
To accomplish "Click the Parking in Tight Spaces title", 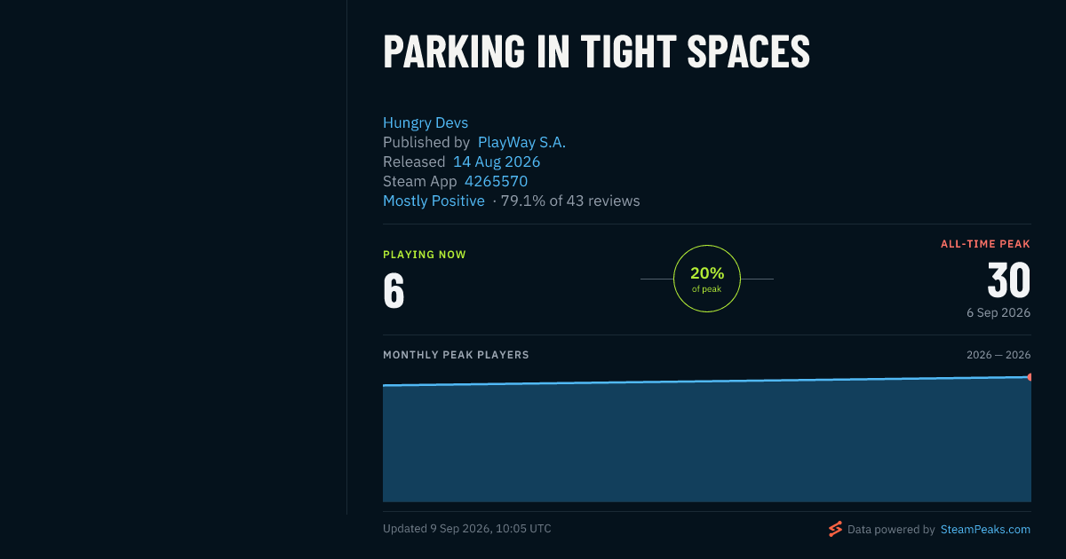I will 596,52.
